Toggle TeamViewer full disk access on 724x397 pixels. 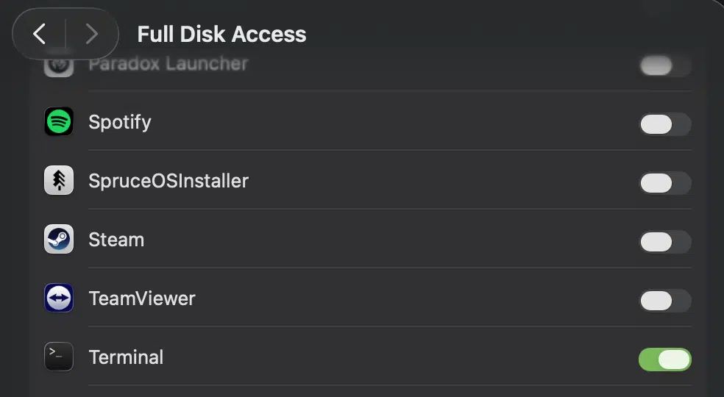665,301
